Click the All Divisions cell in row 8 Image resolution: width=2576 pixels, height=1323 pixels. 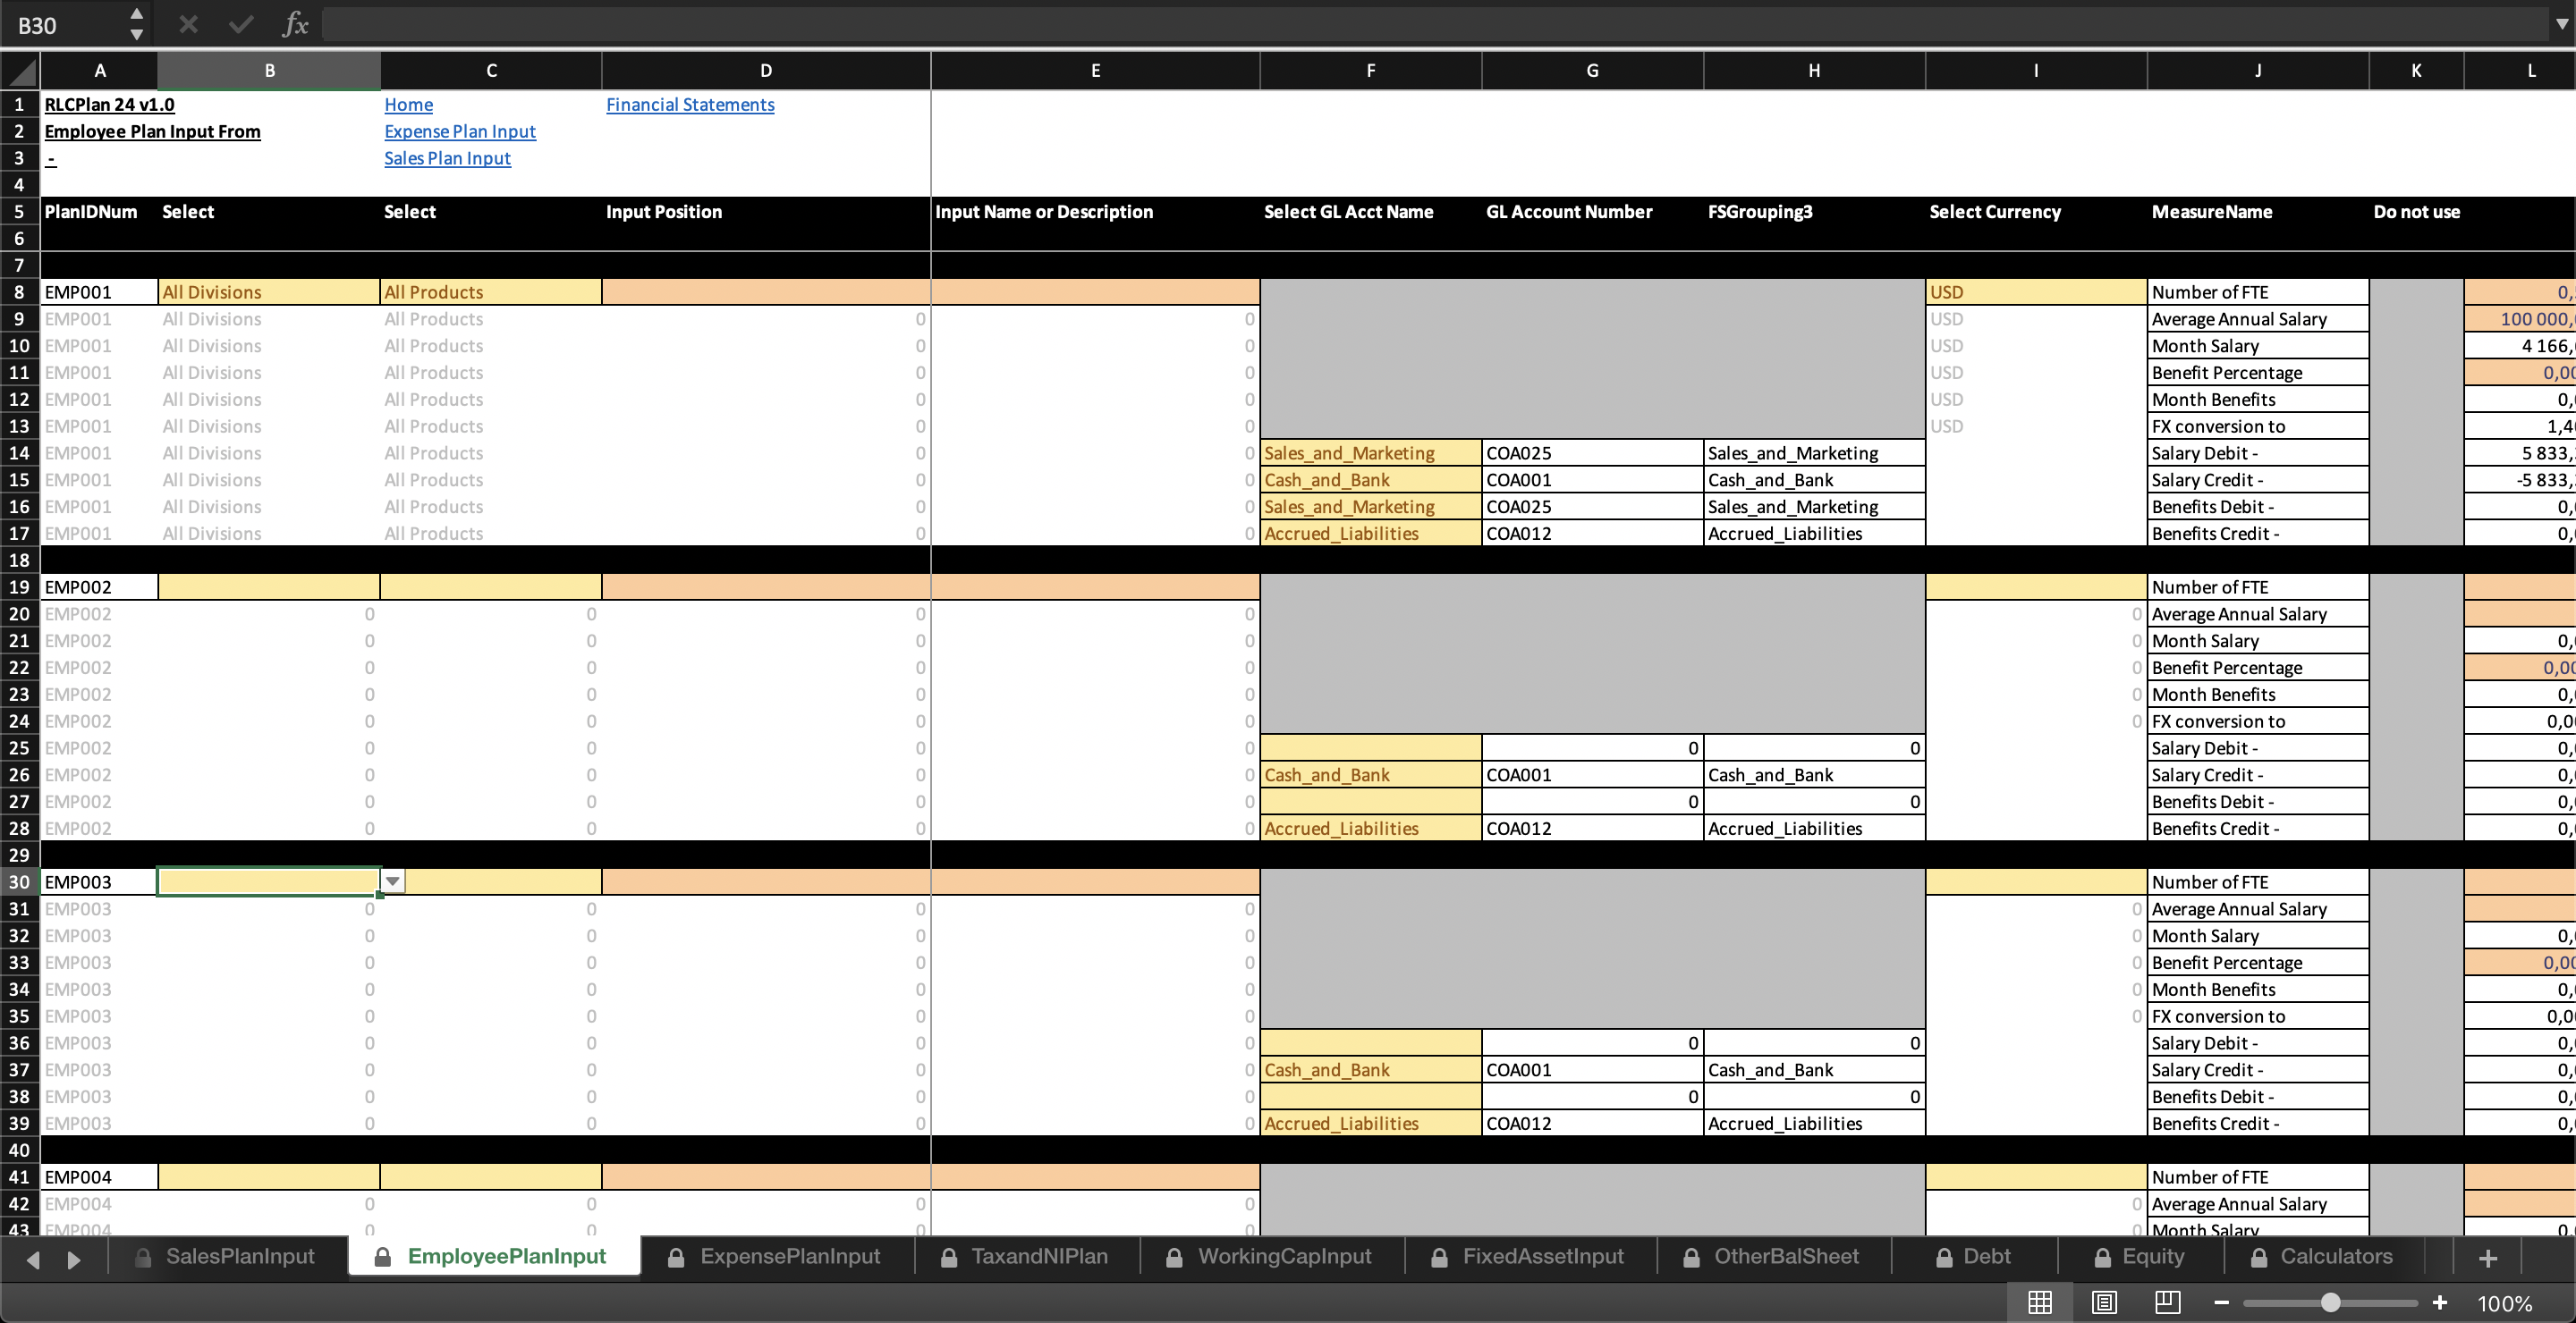click(x=269, y=291)
